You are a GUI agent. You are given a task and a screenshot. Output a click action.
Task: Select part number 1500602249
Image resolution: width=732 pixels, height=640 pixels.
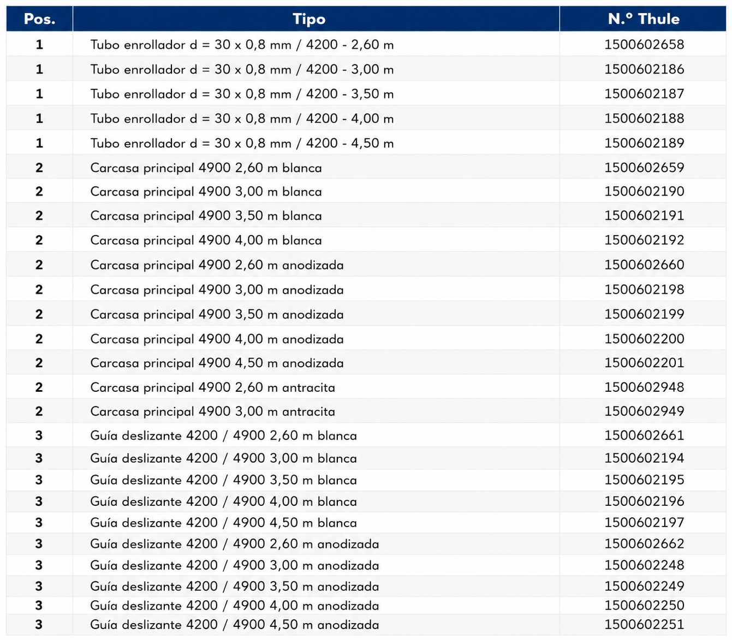[x=644, y=587]
